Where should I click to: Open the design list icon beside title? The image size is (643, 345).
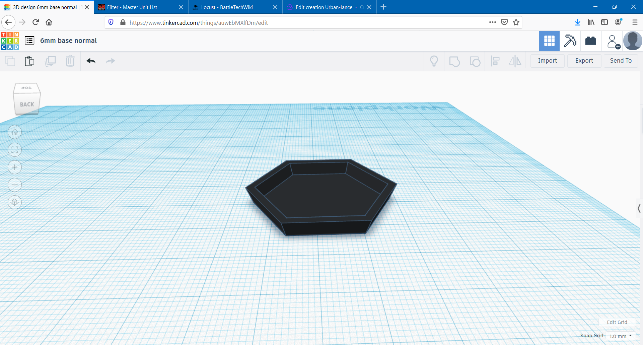pyautogui.click(x=29, y=41)
